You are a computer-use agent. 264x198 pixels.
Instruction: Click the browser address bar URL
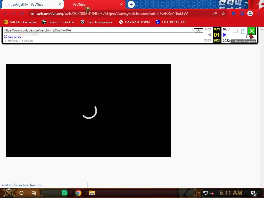coord(112,14)
